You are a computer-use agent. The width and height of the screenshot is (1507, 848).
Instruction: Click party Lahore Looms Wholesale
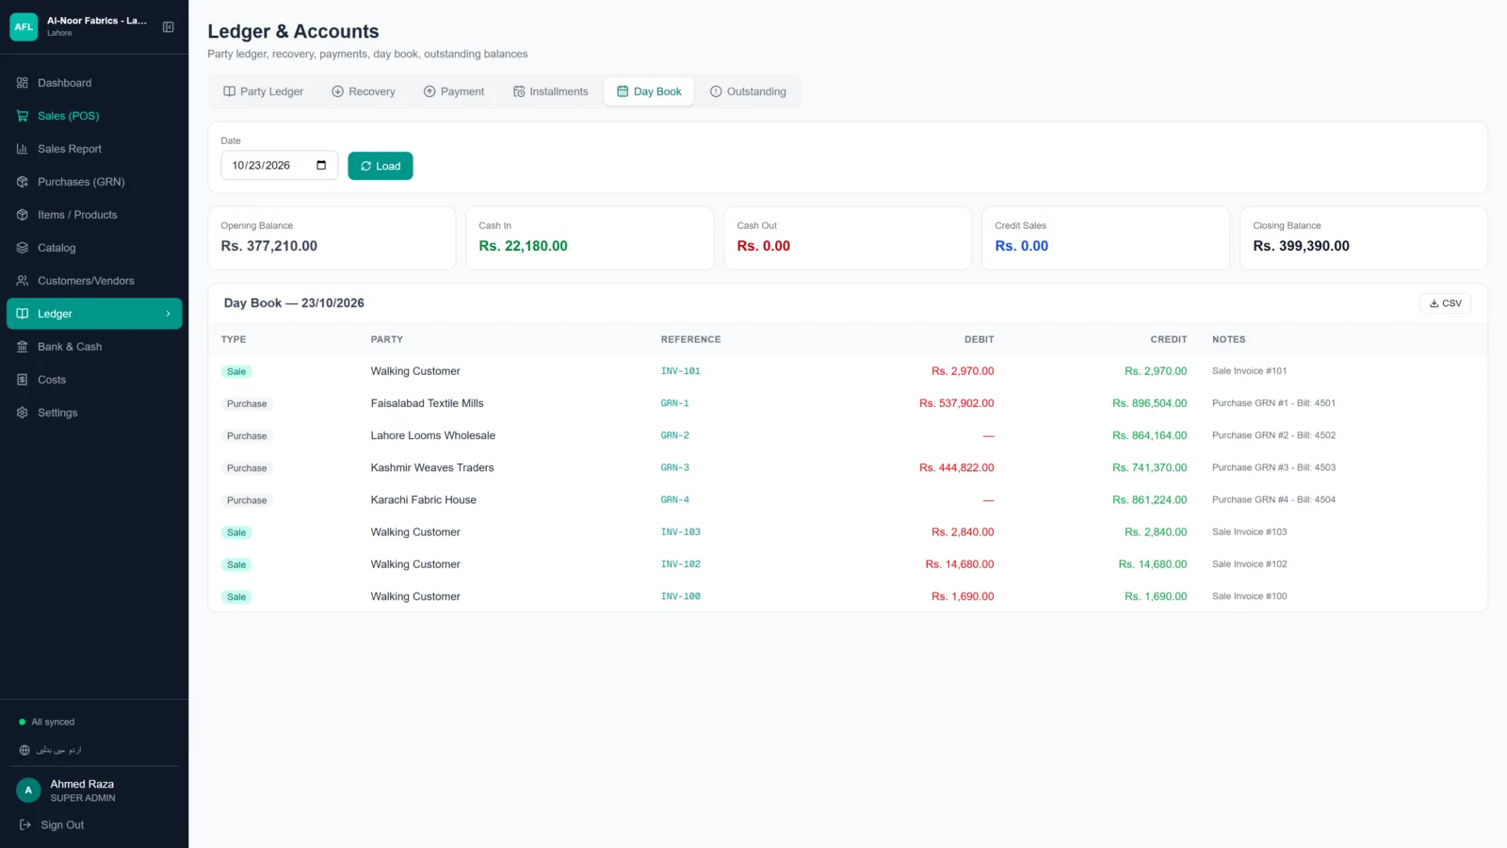433,435
